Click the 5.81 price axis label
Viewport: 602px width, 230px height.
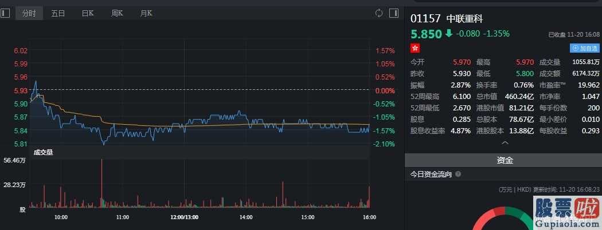(21, 144)
